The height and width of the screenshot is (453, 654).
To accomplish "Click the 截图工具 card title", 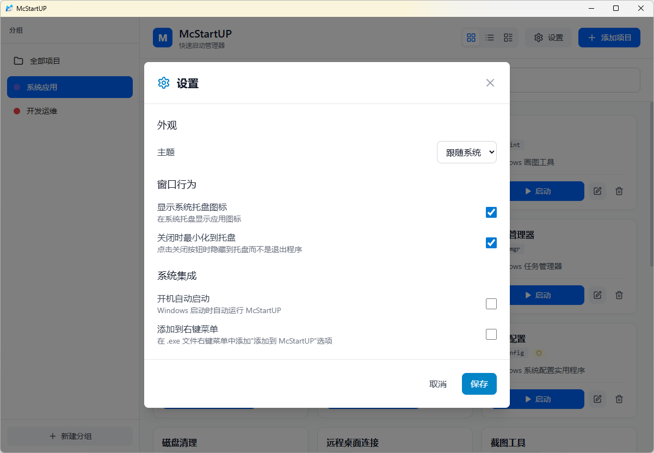I will tap(508, 443).
